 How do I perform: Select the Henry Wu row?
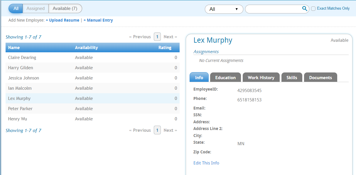click(92, 119)
